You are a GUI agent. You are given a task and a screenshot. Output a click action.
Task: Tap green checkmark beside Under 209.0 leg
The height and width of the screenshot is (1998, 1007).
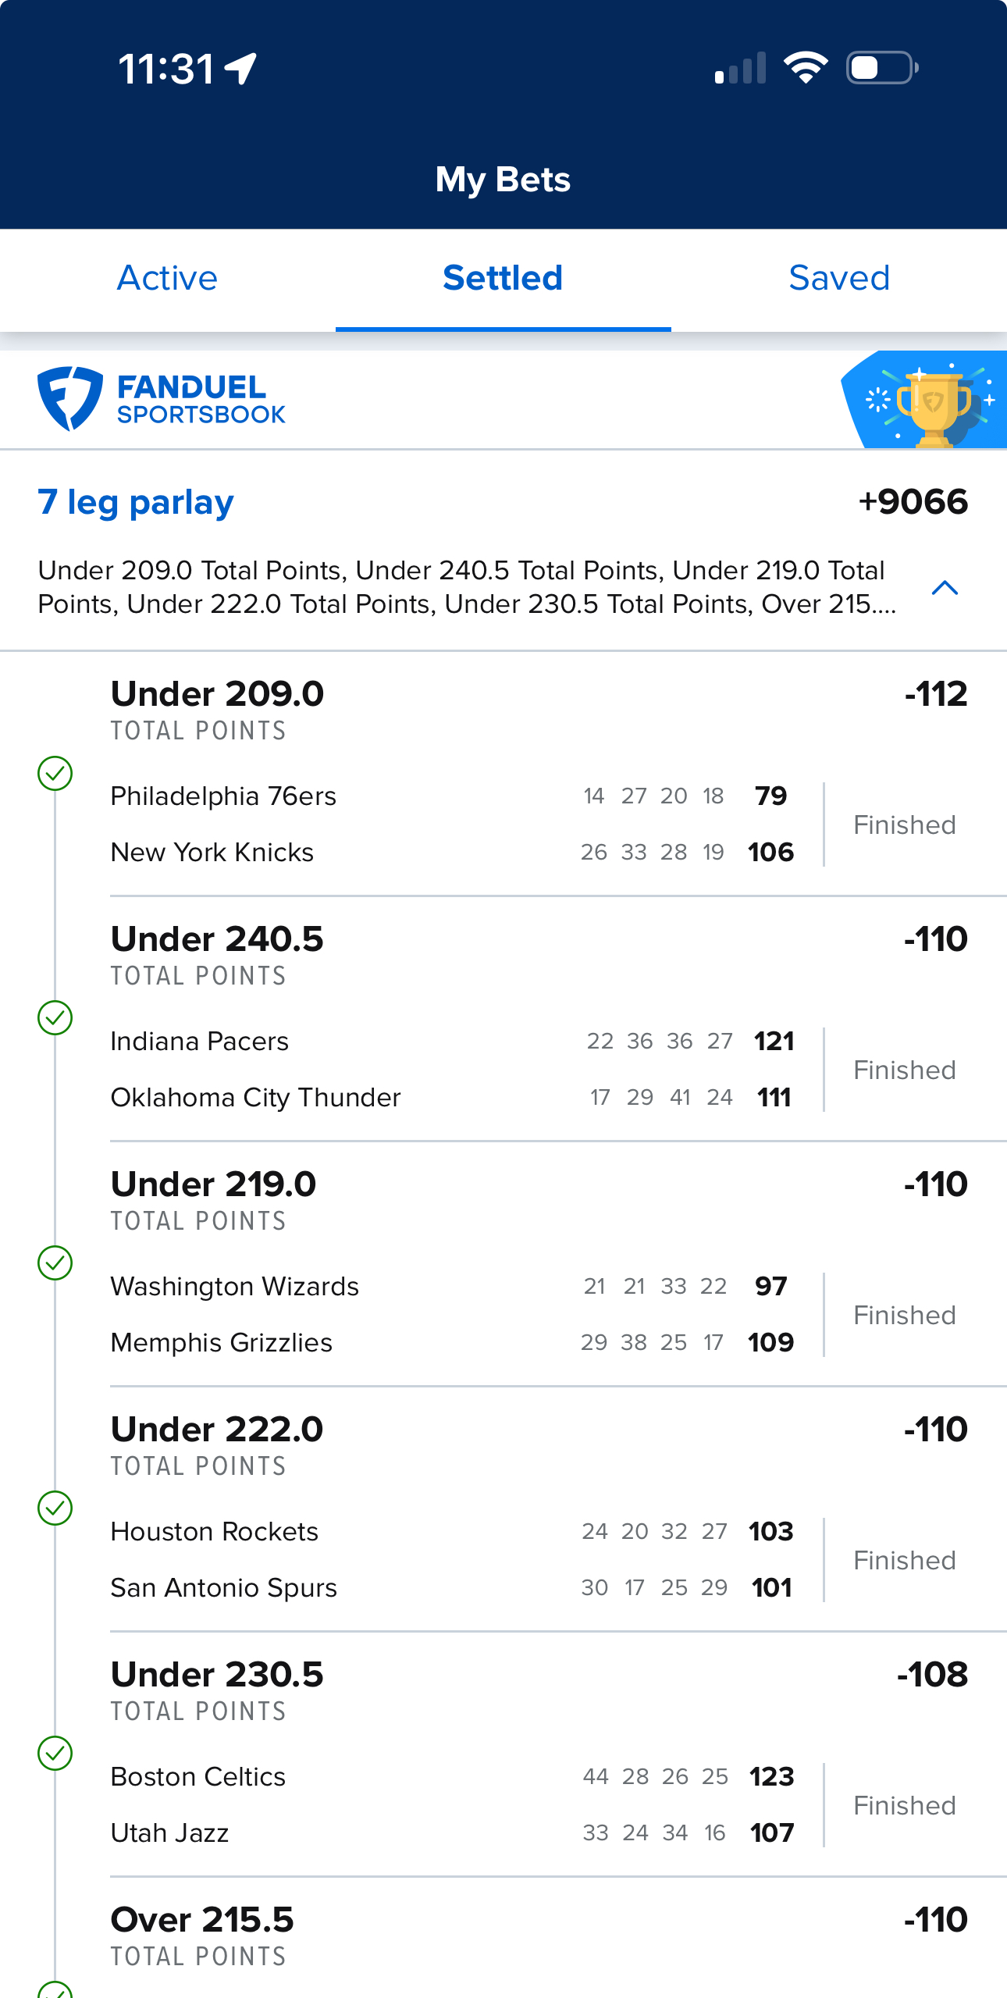click(x=55, y=773)
